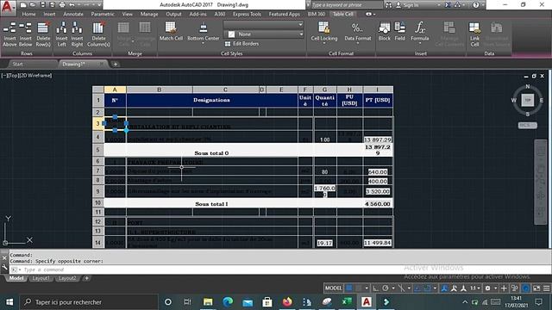The height and width of the screenshot is (310, 552).
Task: Click the Sous total I cell
Action: [x=211, y=204]
